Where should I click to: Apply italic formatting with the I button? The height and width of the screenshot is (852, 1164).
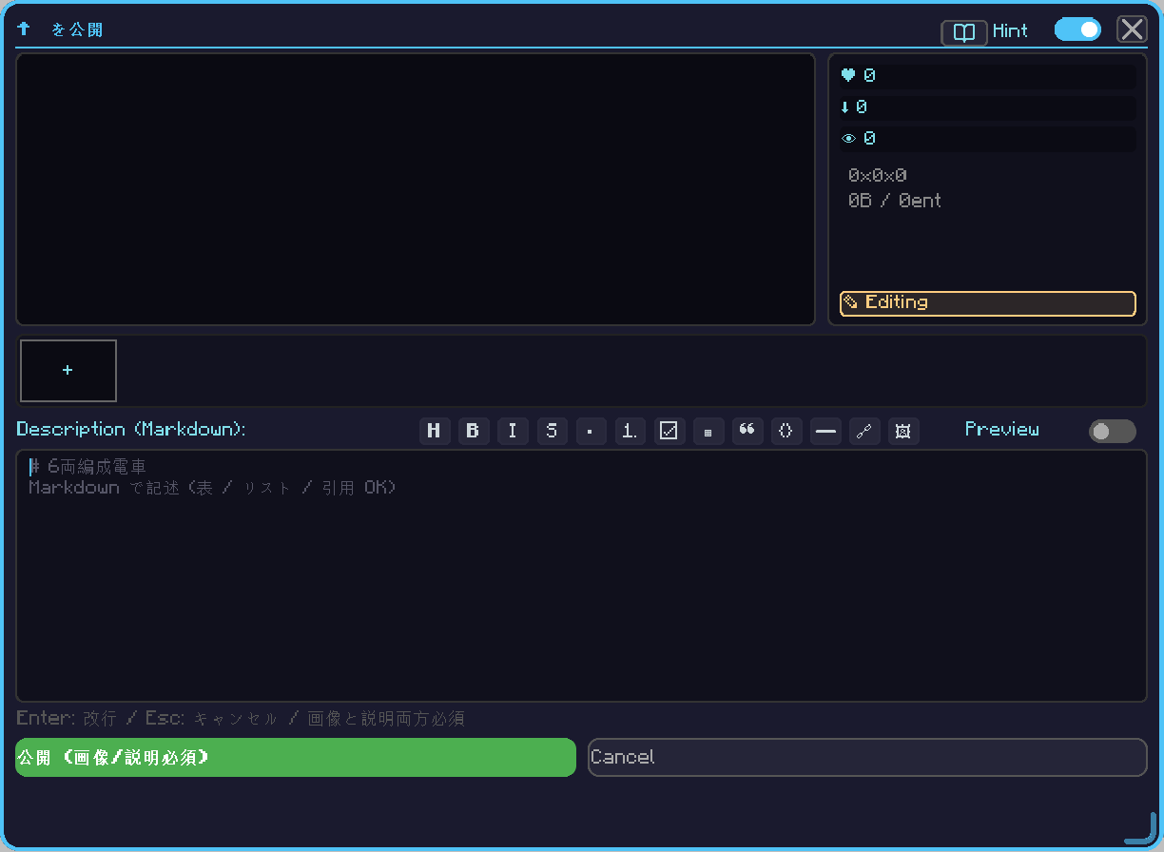point(513,431)
